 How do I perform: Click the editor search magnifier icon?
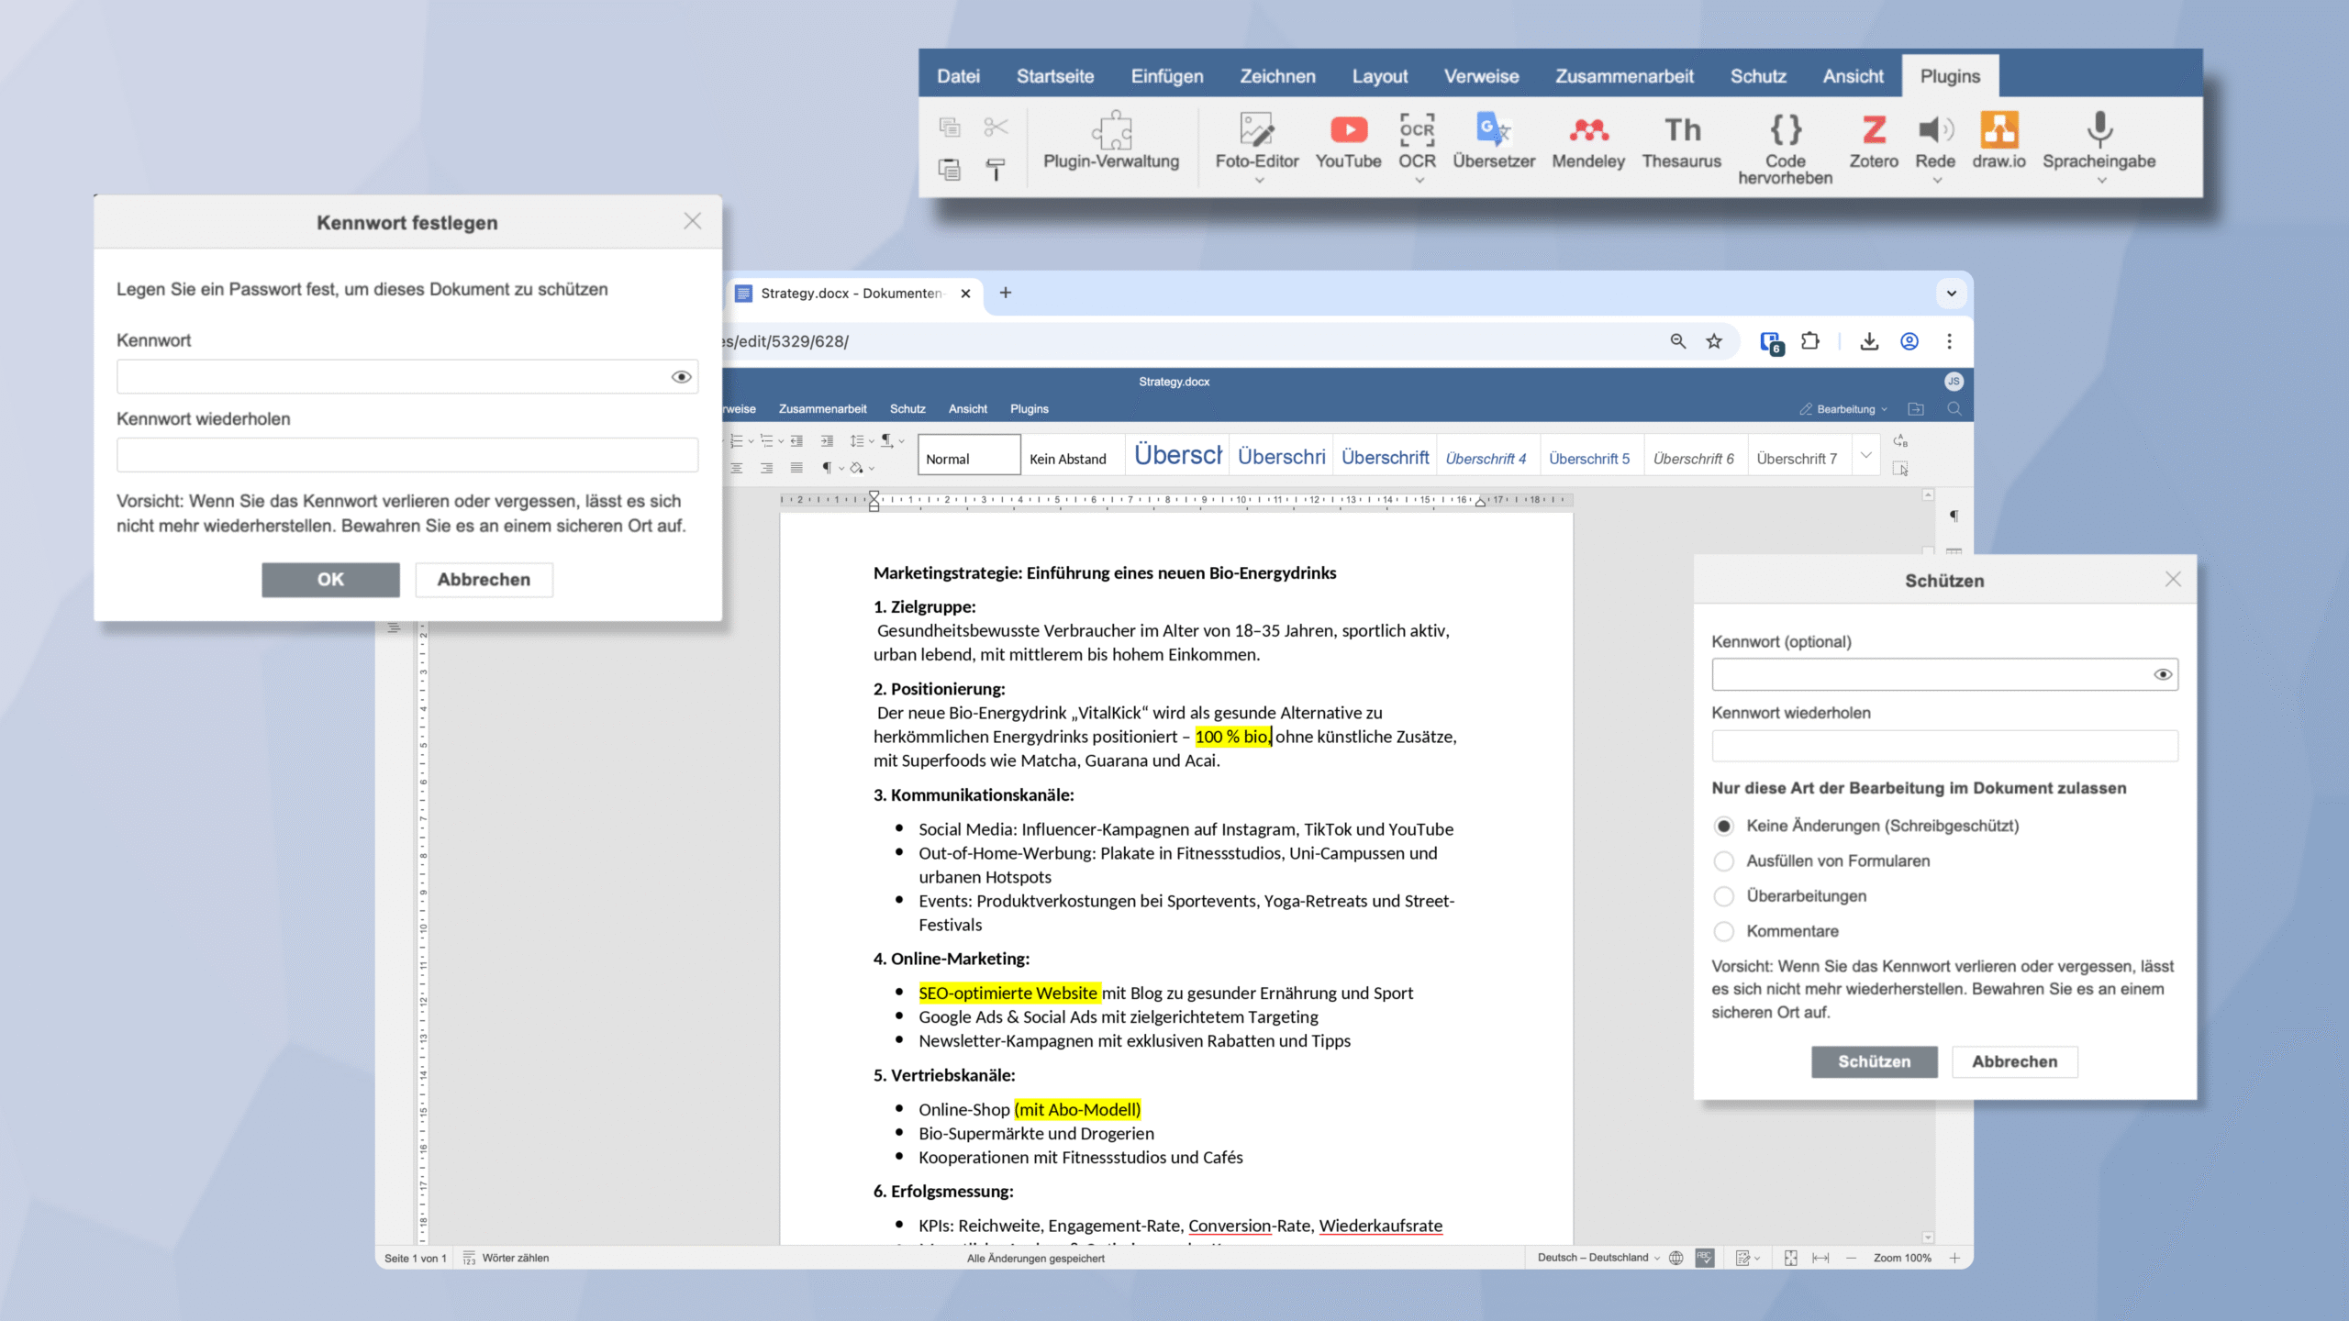(1954, 409)
